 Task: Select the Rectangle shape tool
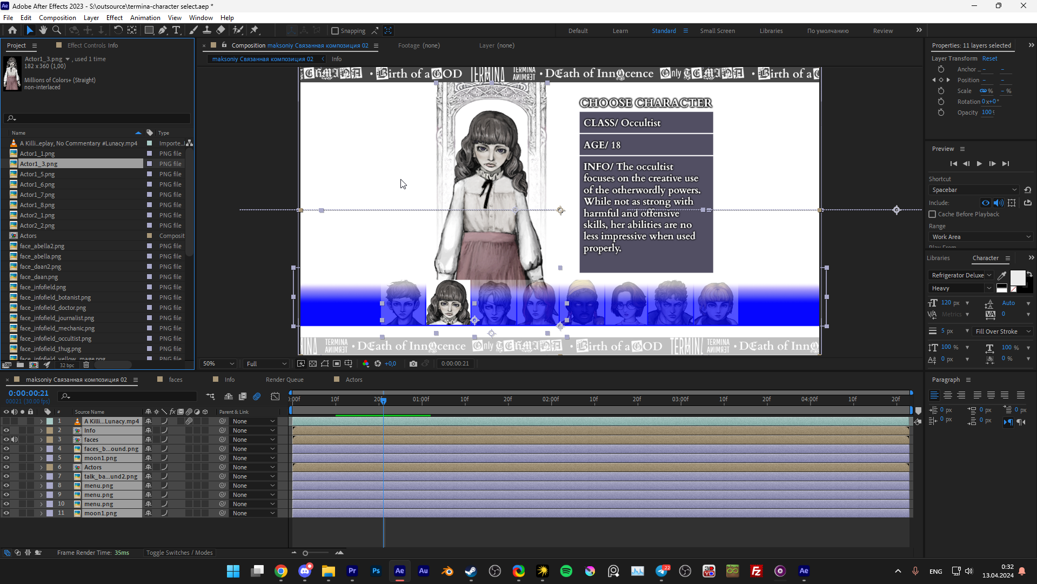[149, 30]
